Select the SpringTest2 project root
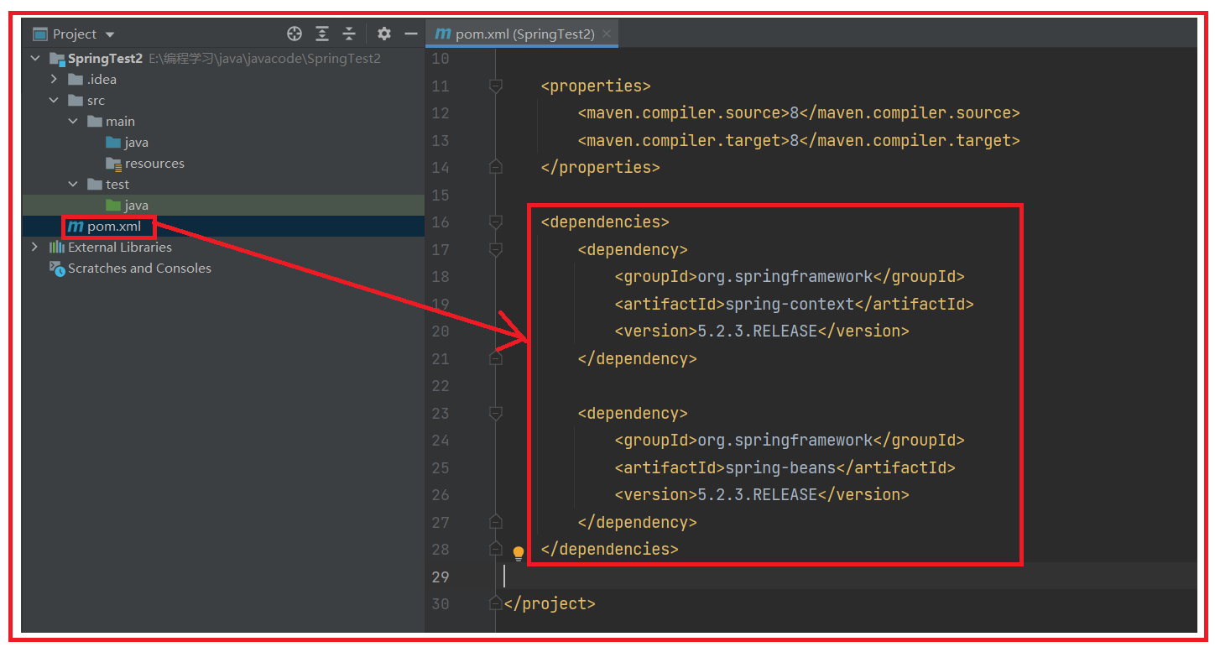Image resolution: width=1215 pixels, height=647 pixels. point(105,58)
